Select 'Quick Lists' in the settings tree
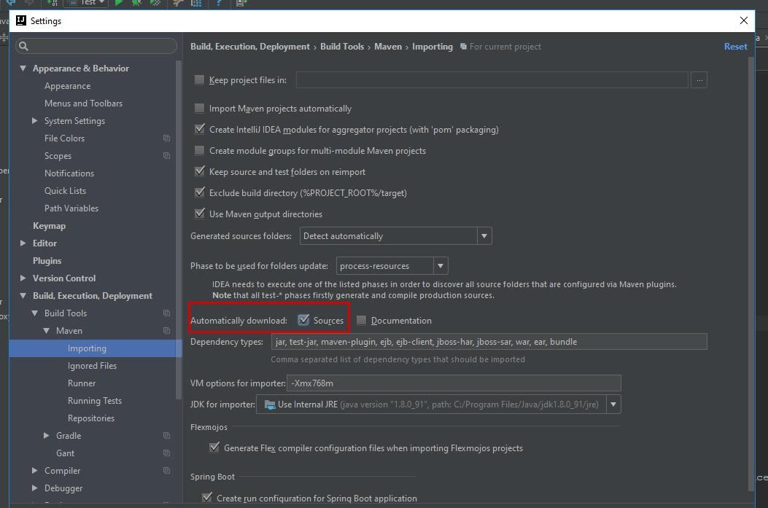 tap(65, 191)
